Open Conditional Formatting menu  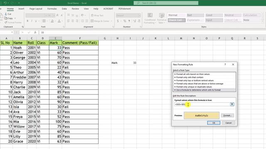[150, 18]
